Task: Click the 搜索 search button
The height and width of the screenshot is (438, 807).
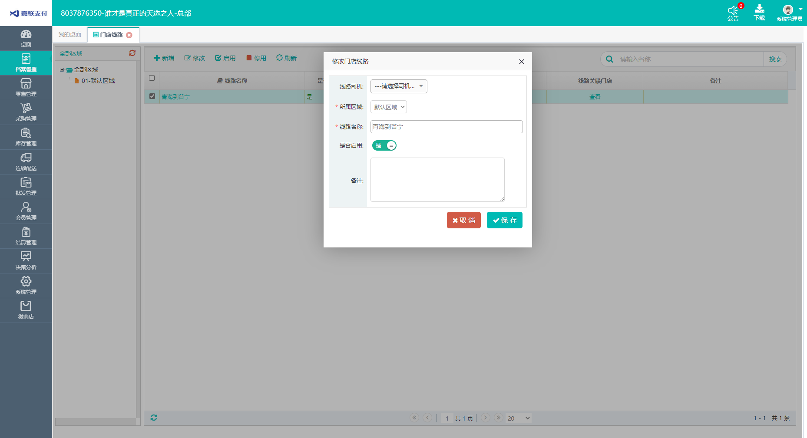Action: (x=775, y=59)
